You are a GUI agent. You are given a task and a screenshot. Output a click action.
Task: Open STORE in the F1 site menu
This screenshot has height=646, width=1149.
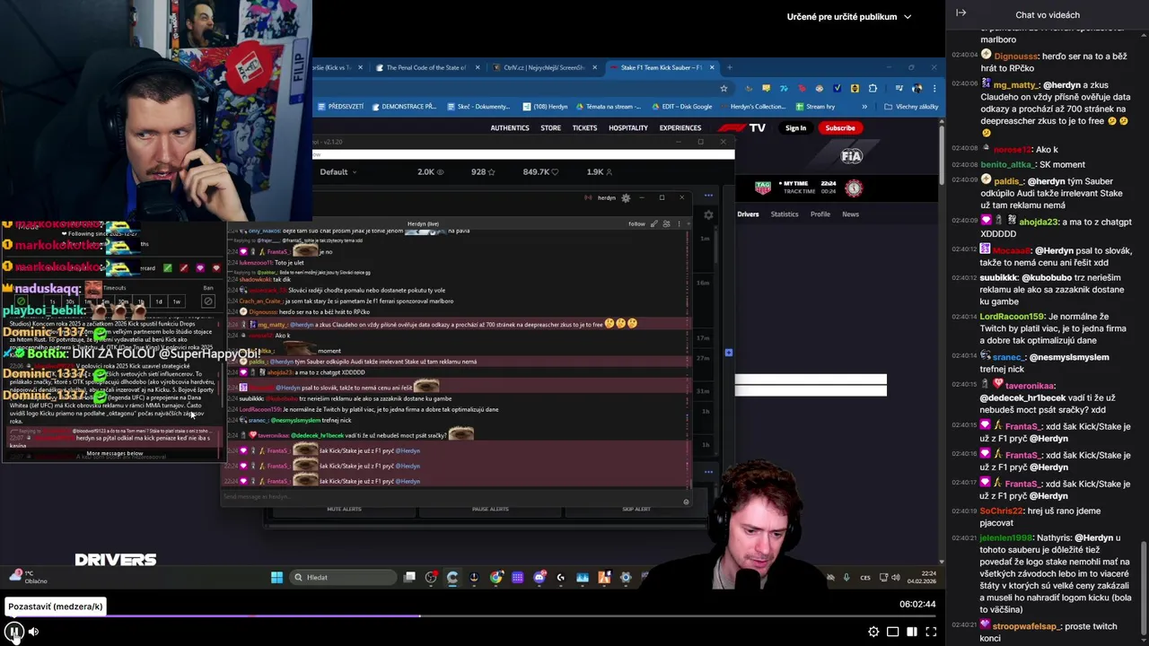click(550, 127)
